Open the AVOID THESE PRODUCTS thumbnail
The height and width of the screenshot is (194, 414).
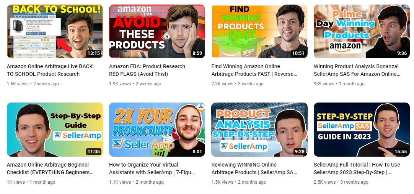157,31
